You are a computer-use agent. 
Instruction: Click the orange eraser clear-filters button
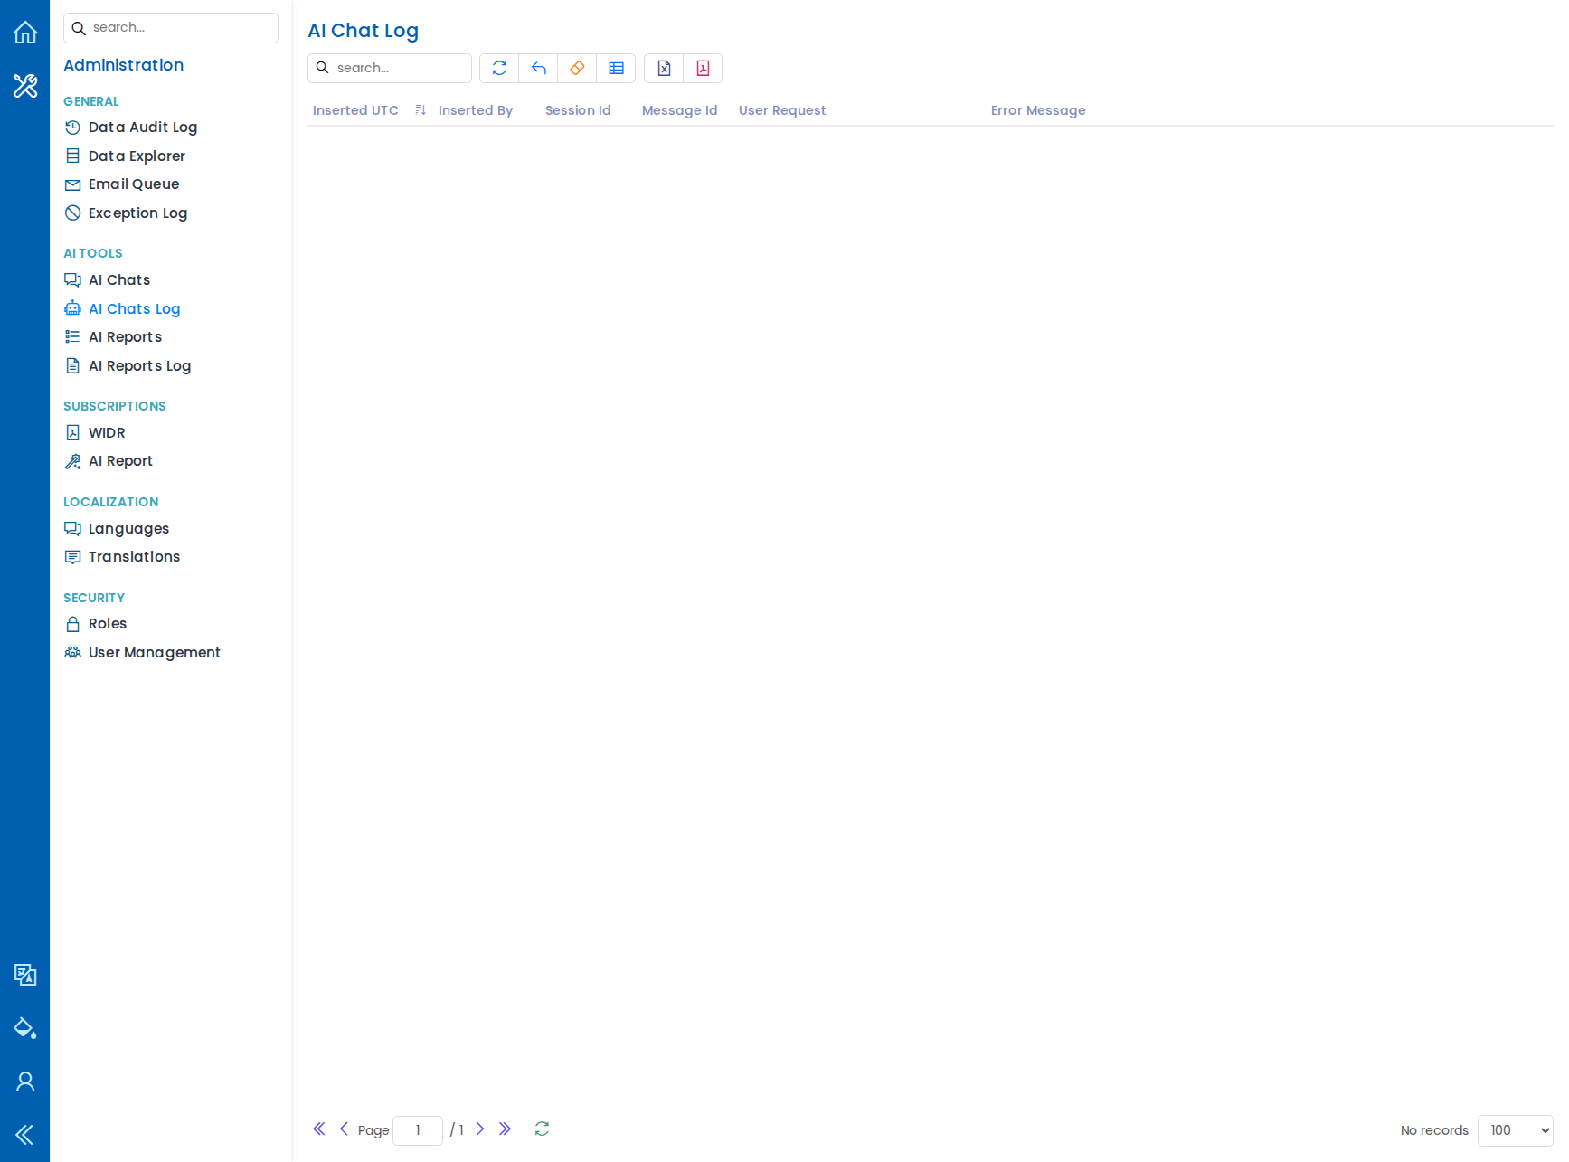[x=577, y=68]
